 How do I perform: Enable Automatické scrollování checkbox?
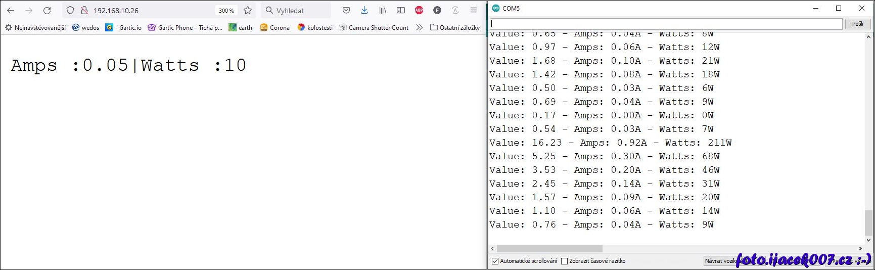tap(495, 261)
